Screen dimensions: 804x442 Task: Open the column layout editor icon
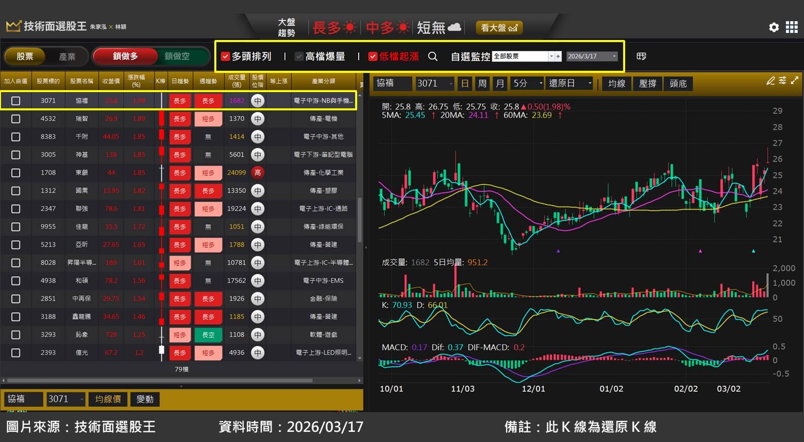[x=641, y=56]
